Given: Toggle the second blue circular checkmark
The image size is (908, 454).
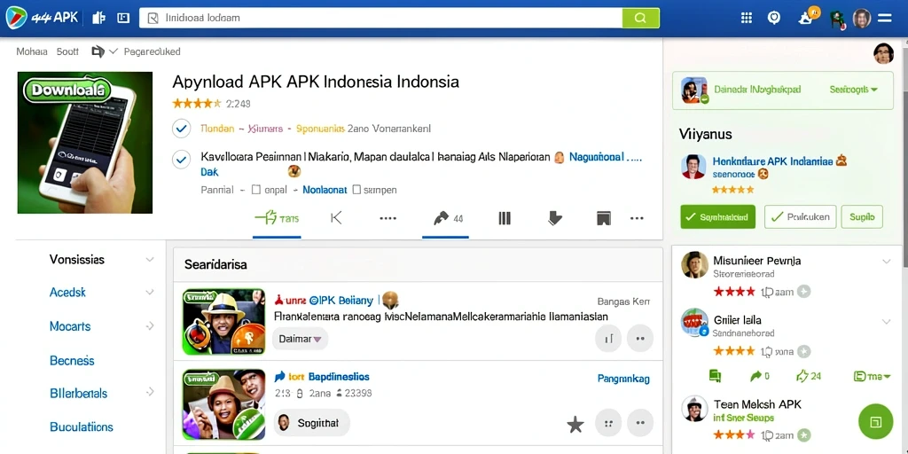Looking at the screenshot, I should [181, 160].
